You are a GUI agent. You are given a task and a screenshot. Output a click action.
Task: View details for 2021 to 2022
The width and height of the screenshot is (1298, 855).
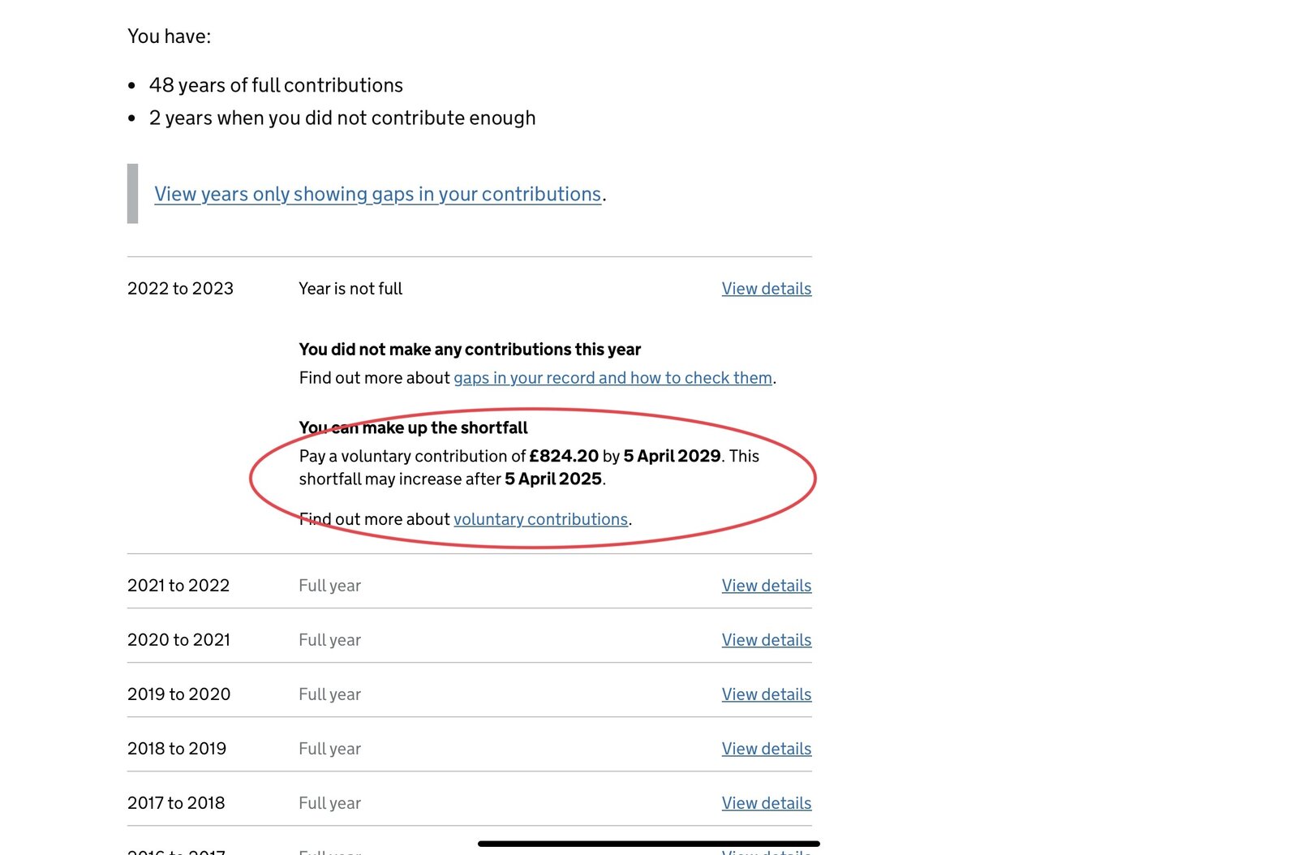[766, 586]
